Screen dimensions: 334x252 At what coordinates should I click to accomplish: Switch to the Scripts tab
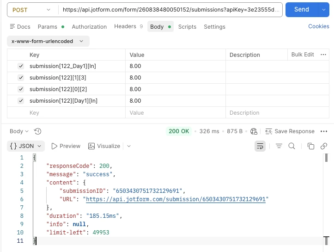pyautogui.click(x=187, y=27)
